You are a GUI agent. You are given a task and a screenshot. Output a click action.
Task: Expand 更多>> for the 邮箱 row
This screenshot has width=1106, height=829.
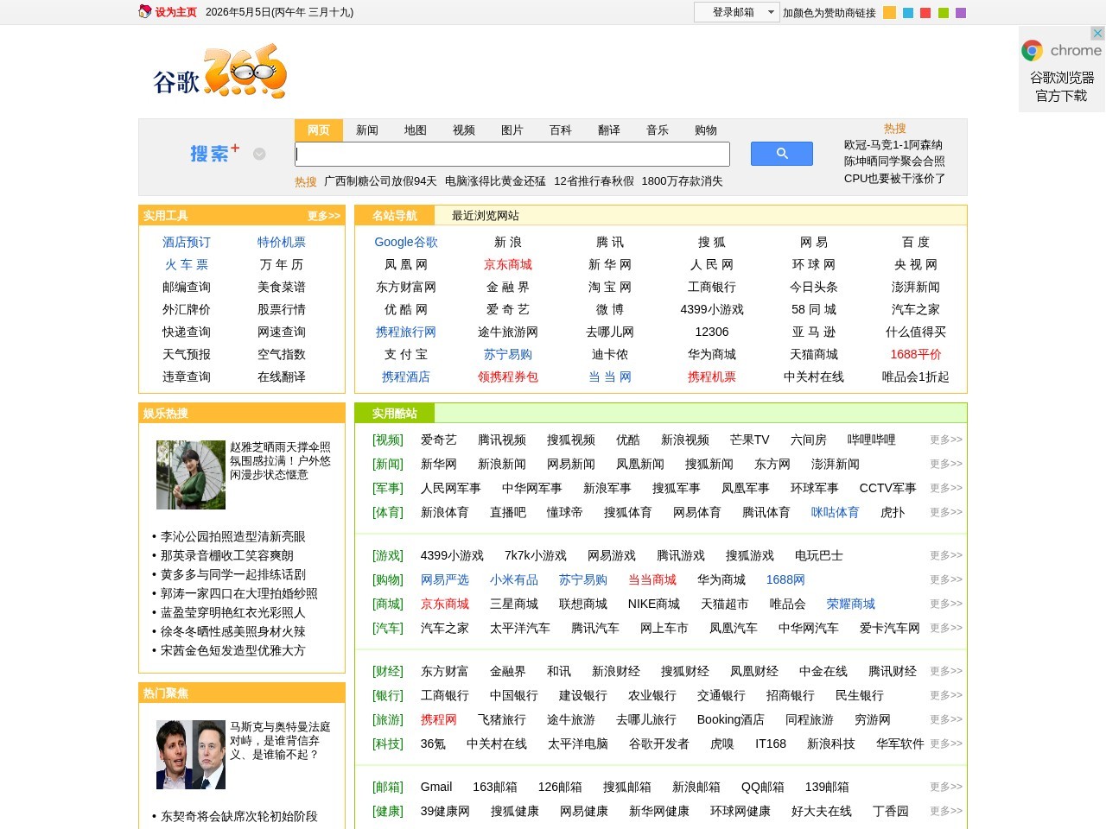(x=946, y=787)
